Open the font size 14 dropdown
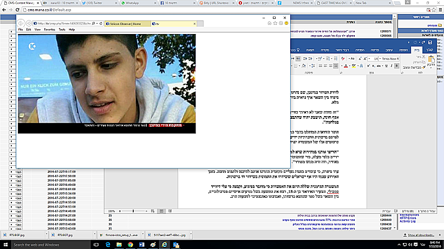Screen dimensions: 444x249 pyautogui.click(x=369, y=59)
